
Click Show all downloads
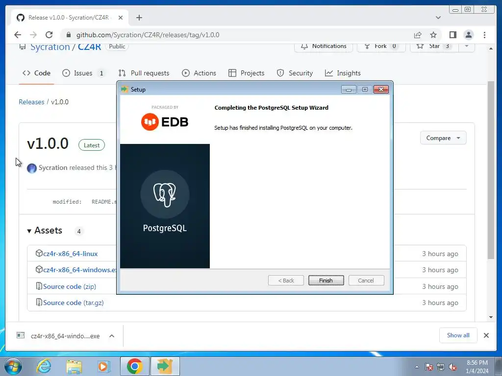point(458,335)
